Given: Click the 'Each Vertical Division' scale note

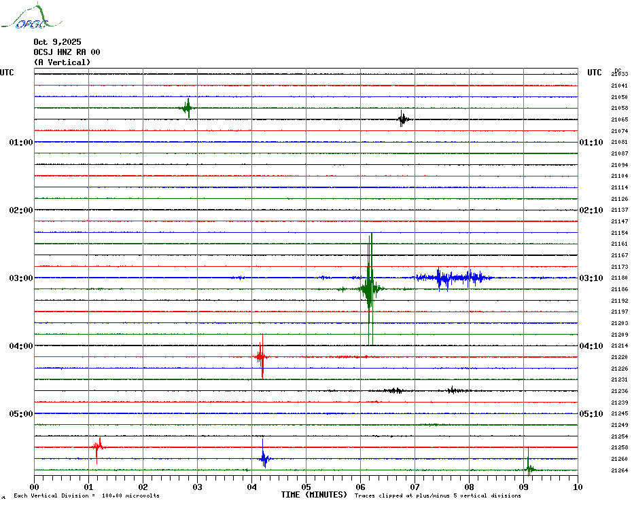Looking at the screenshot, I should 86,496.
